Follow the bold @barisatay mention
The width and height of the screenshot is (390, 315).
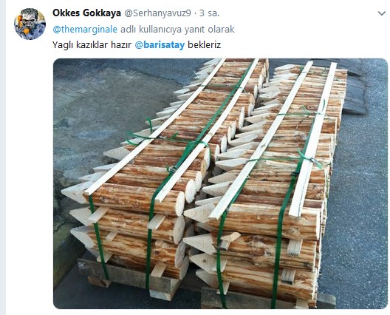[x=160, y=45]
